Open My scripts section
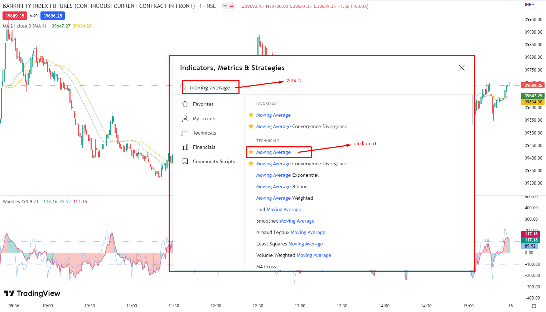 204,118
